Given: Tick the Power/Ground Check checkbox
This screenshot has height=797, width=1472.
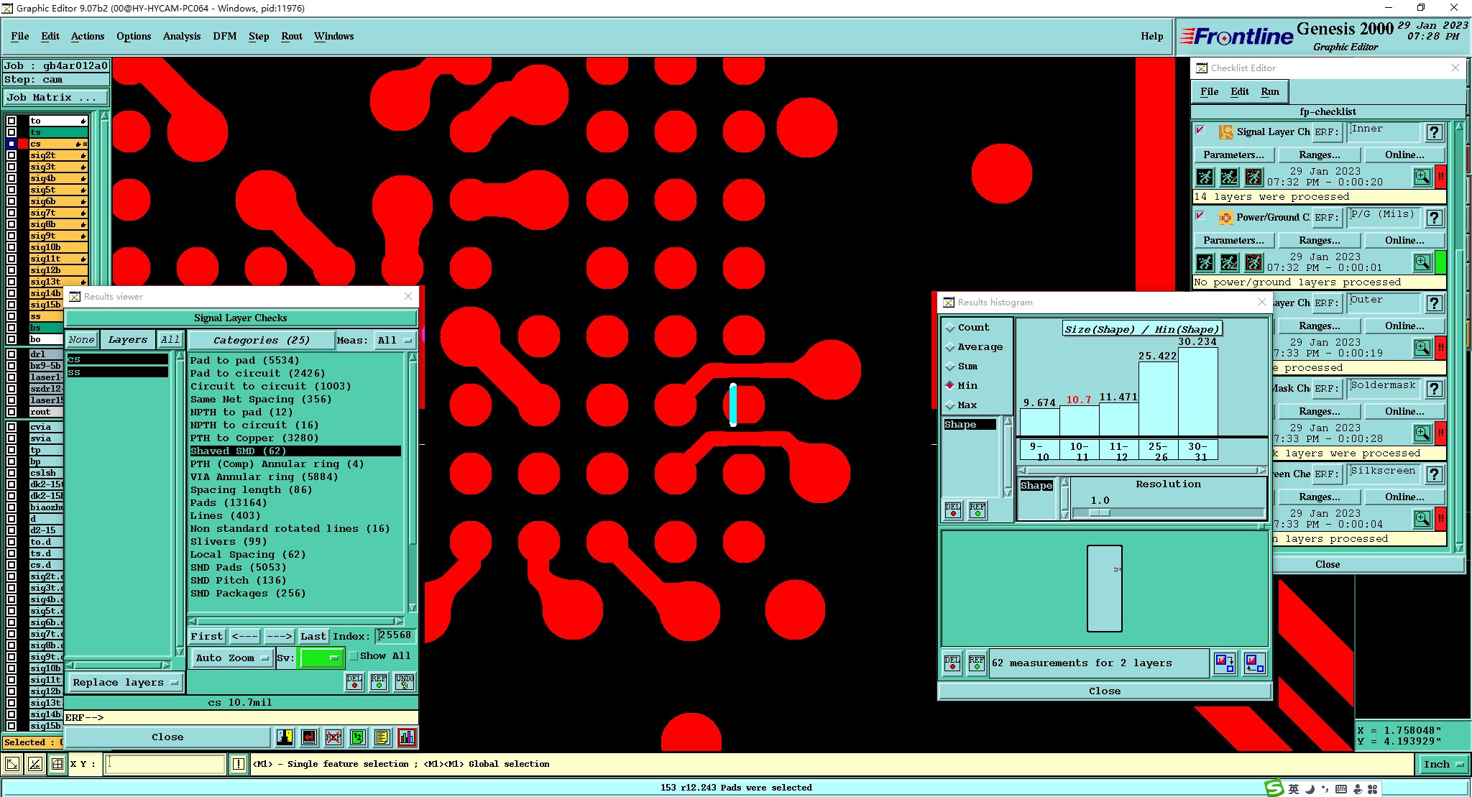Looking at the screenshot, I should (1200, 216).
